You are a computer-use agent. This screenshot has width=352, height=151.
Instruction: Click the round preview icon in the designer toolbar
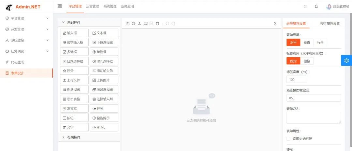point(134,23)
